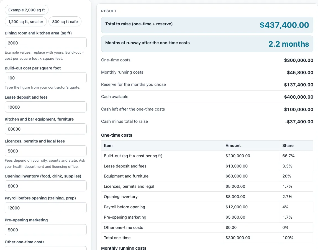The width and height of the screenshot is (318, 250).
Task: Click the Lease deposit and fees table row label
Action: (x=125, y=166)
